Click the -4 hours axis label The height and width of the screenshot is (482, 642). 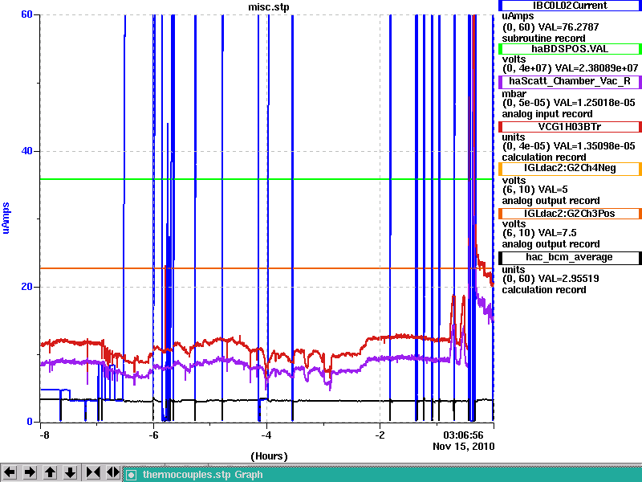coord(266,435)
